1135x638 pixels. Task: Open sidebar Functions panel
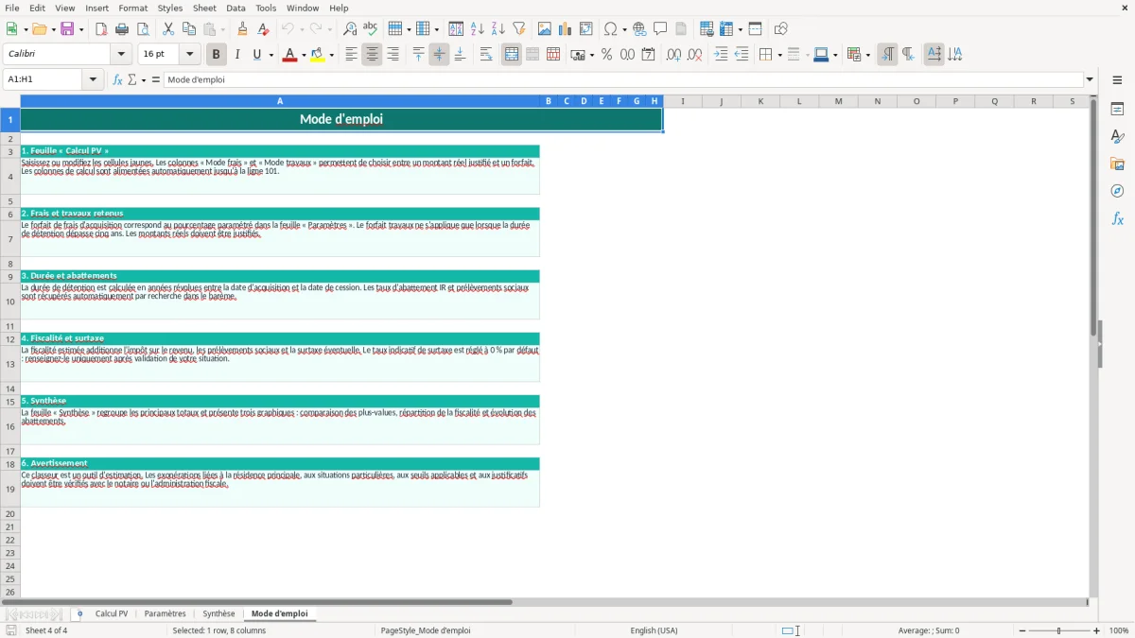[x=1117, y=218]
